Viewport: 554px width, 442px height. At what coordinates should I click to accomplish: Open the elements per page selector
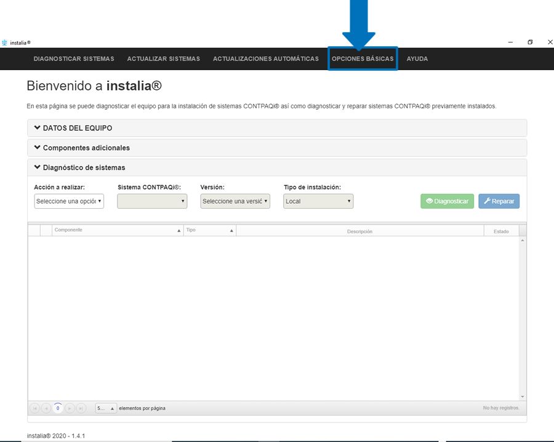point(106,408)
